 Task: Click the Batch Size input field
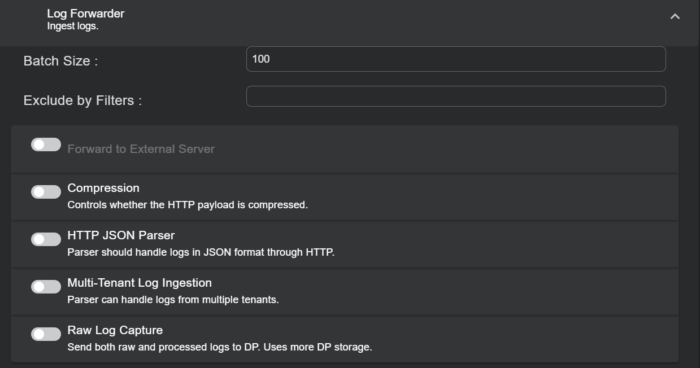click(x=455, y=59)
